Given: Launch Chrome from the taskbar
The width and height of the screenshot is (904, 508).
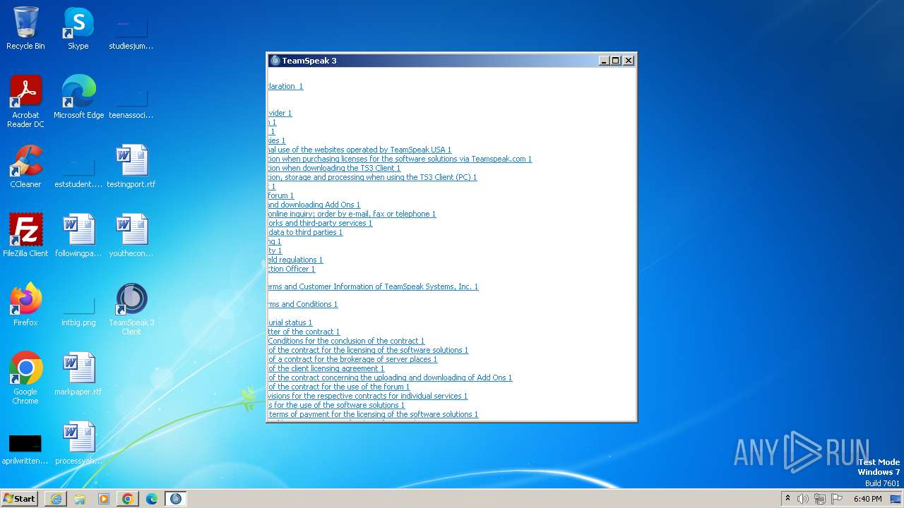Looking at the screenshot, I should coord(128,499).
